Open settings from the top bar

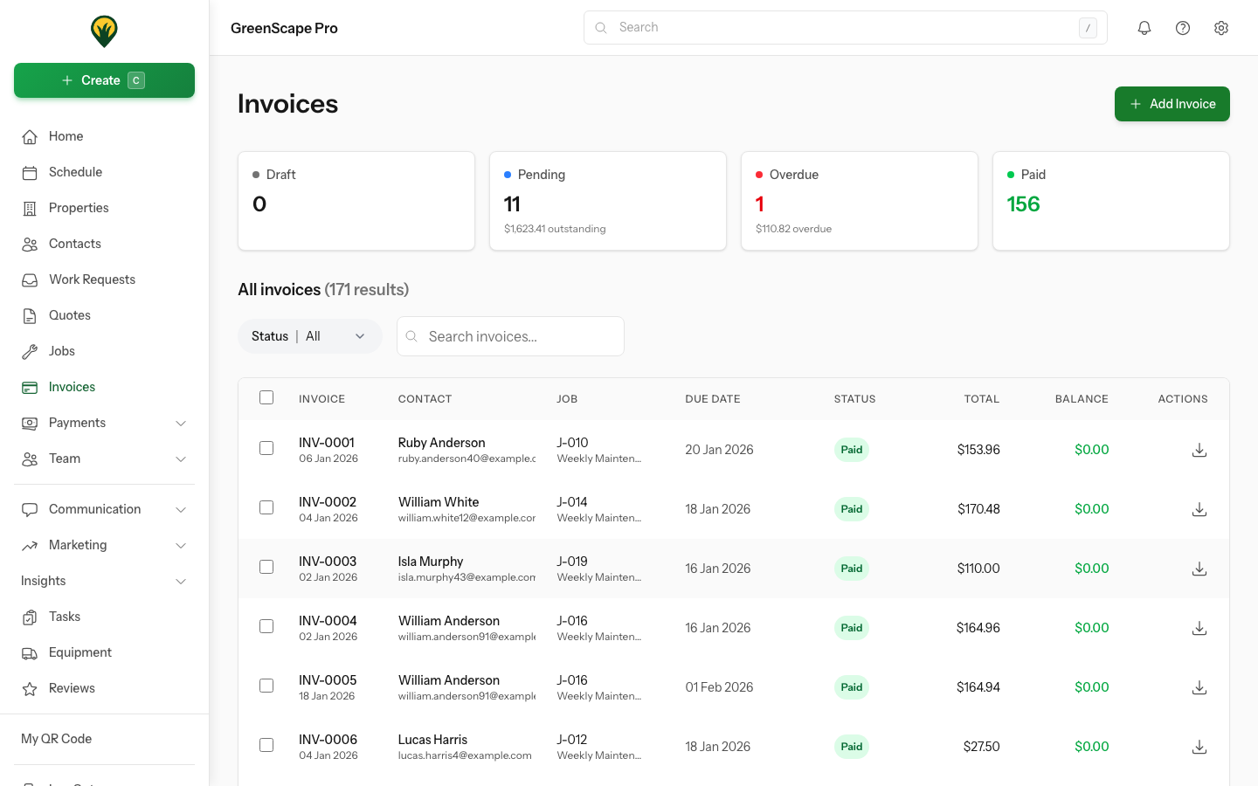point(1220,27)
